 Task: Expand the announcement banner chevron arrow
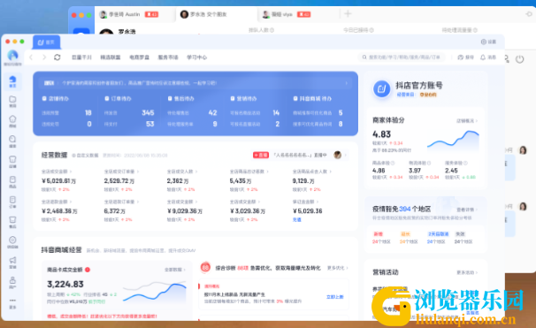coord(347,83)
